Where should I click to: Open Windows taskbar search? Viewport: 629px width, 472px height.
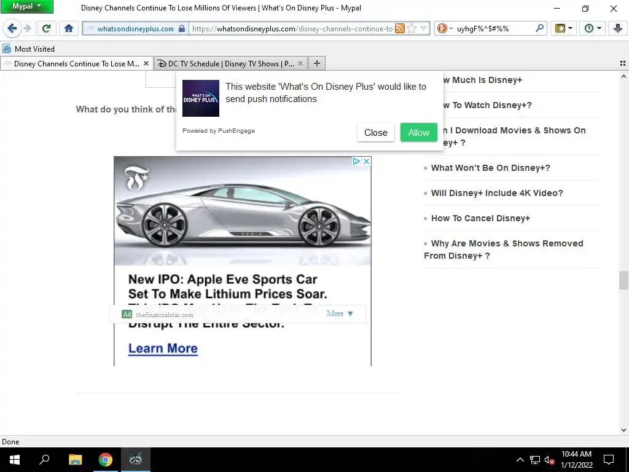coord(44,460)
